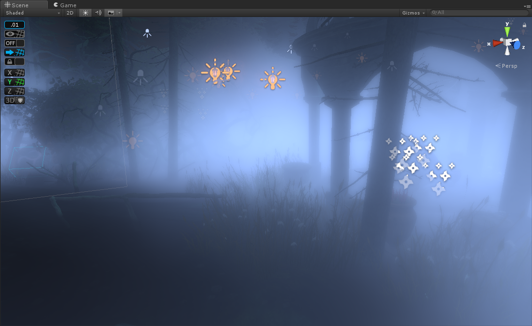532x326 pixels.
Task: Toggle the OFF snap switch
Action: tap(15, 43)
